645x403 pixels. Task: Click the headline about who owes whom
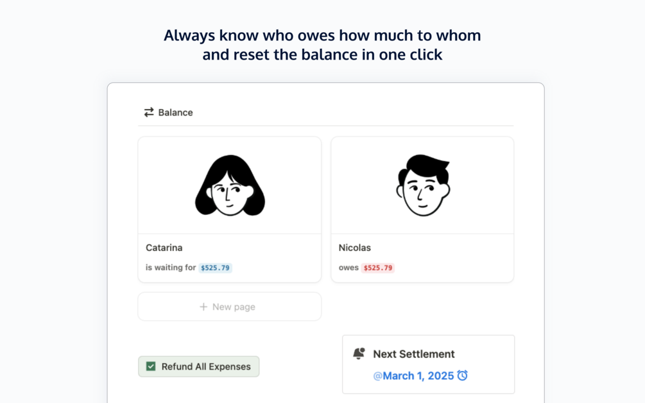click(322, 44)
